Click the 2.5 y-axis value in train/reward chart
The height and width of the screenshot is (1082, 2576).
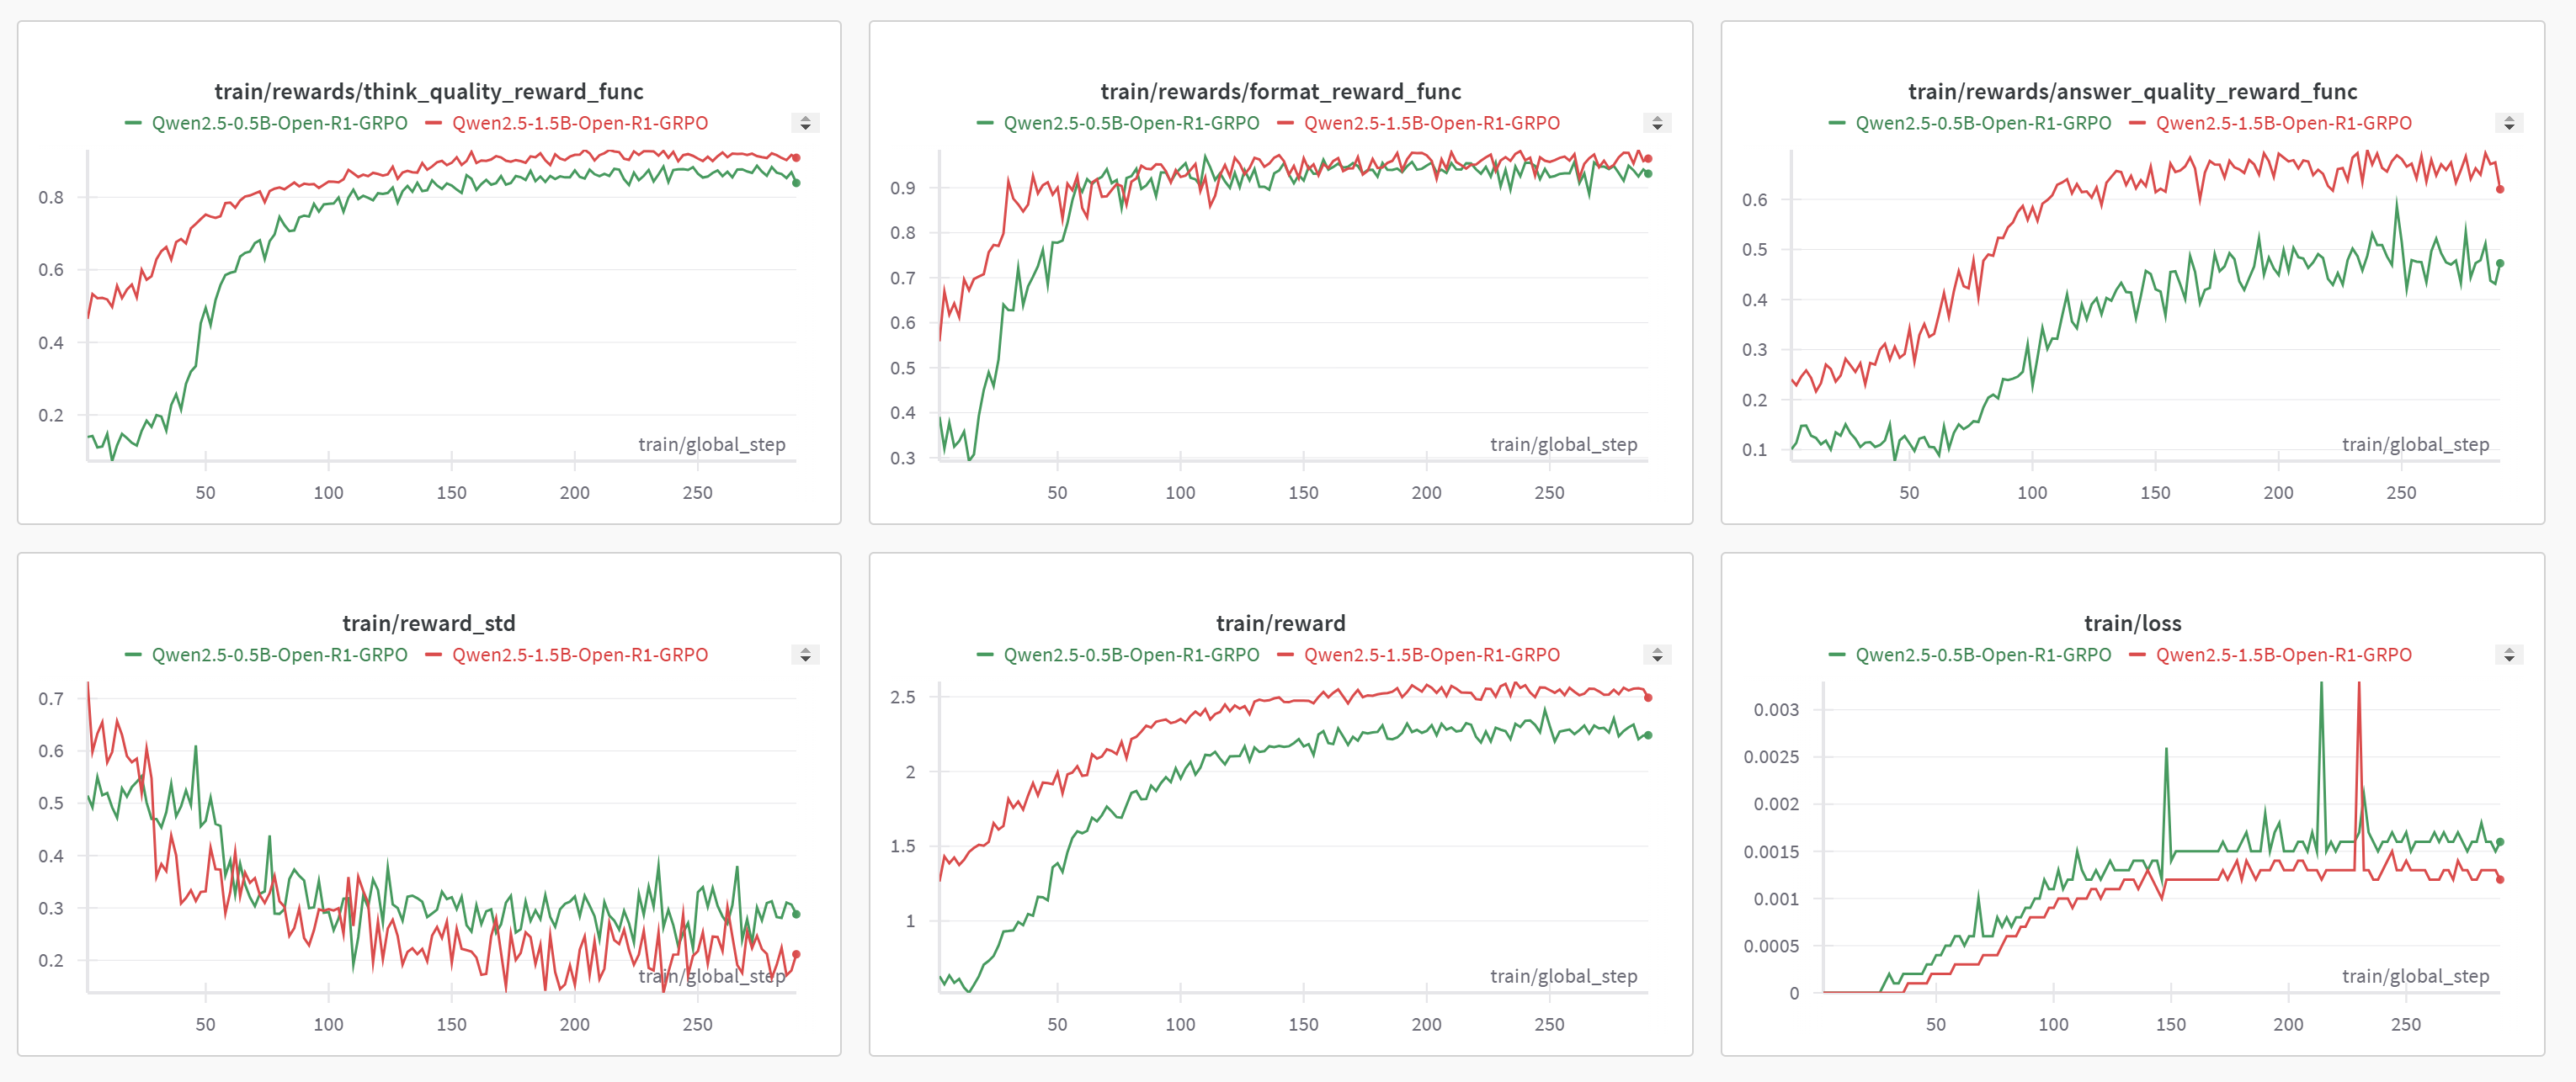(x=903, y=697)
